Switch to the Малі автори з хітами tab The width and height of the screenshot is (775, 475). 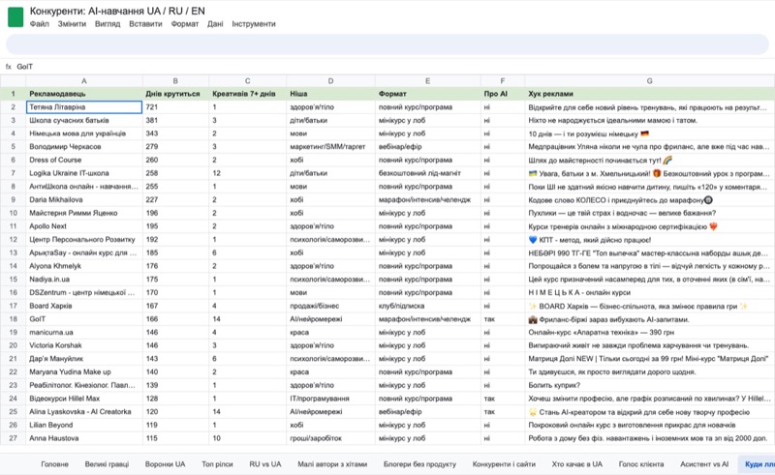332,464
